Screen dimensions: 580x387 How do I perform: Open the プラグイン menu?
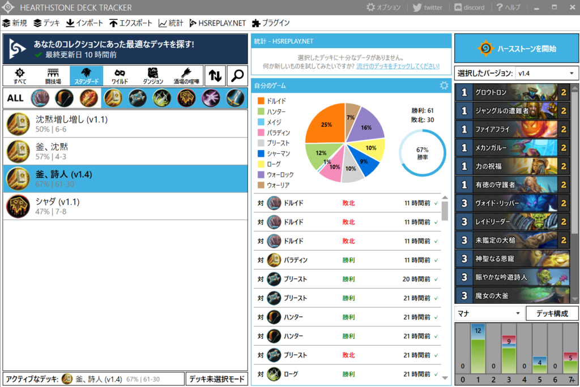coord(271,23)
